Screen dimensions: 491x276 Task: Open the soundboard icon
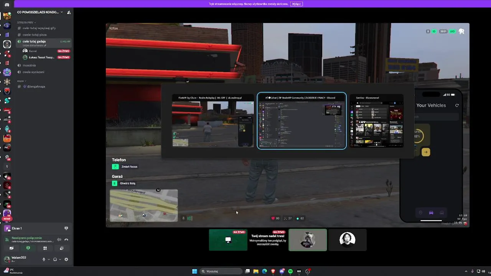[x=61, y=248]
